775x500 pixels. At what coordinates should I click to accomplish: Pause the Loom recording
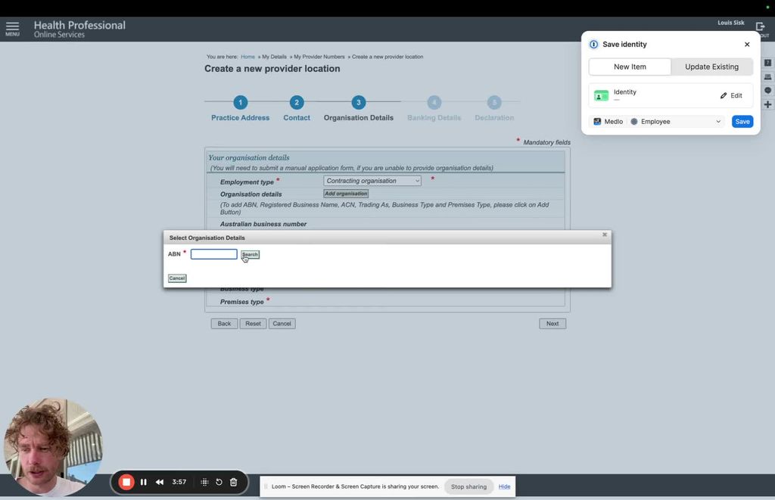point(144,482)
